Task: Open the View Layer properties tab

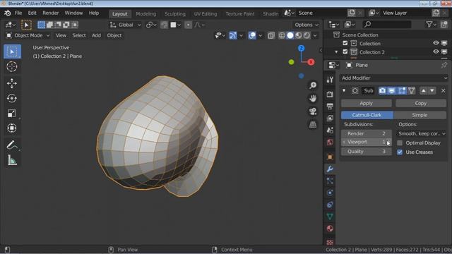Action: pos(330,118)
